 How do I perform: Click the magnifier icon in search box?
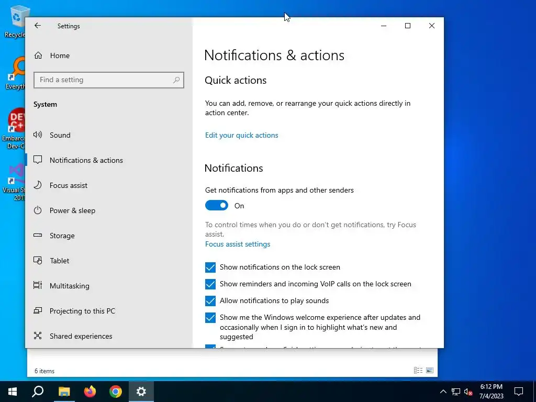(x=176, y=80)
